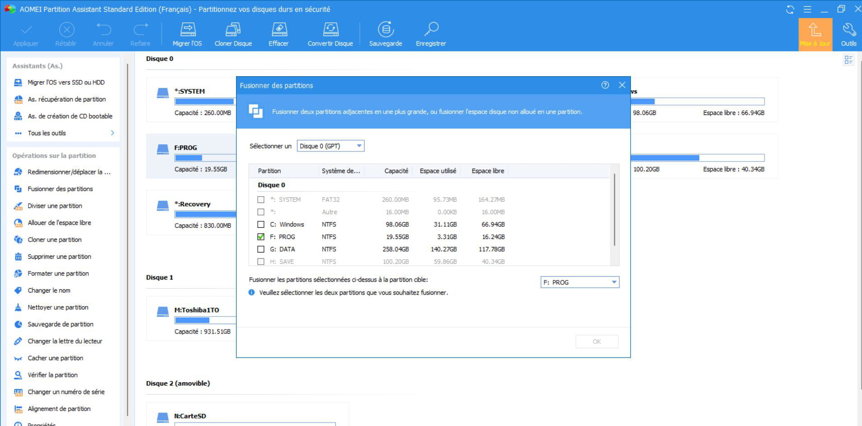Click the OK button in merge dialog
Screen dimensions: 862x426
pos(597,342)
